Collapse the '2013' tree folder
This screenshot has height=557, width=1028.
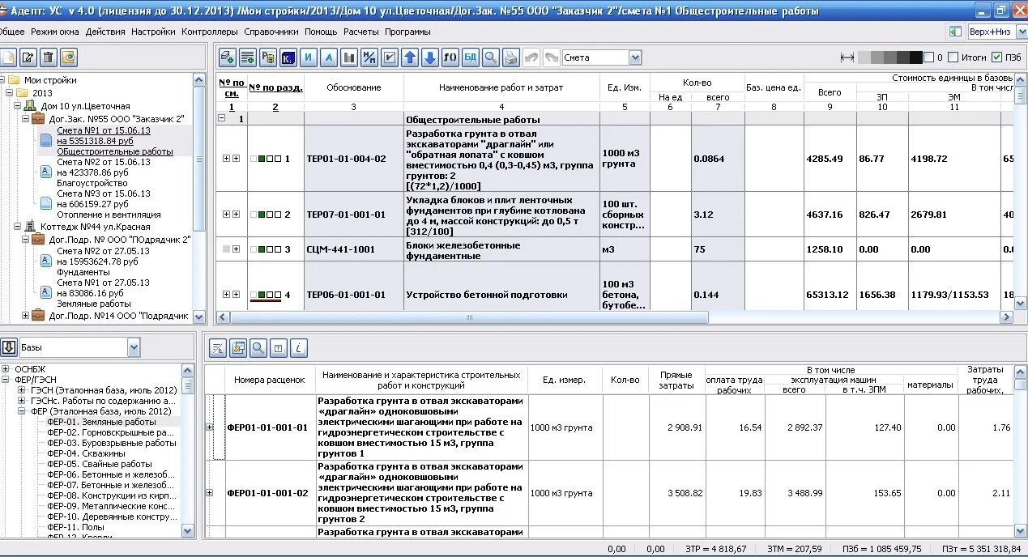click(9, 93)
